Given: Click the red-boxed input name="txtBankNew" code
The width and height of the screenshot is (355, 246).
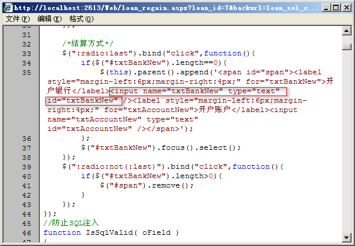Looking at the screenshot, I should [x=198, y=91].
